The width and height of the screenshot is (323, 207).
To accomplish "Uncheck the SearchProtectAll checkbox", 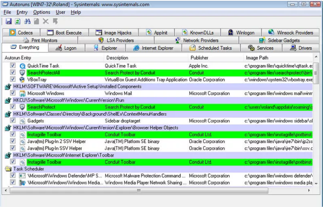I will tap(13, 72).
